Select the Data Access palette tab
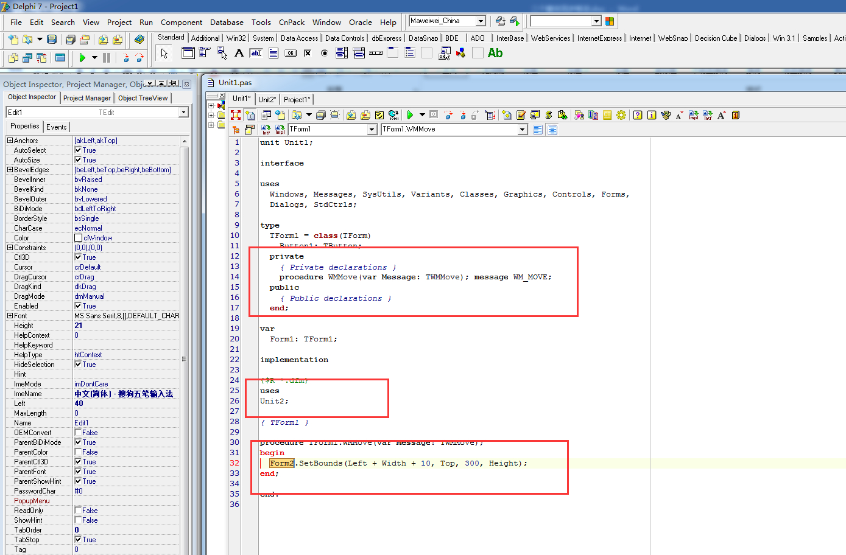This screenshot has width=846, height=555. [x=299, y=38]
